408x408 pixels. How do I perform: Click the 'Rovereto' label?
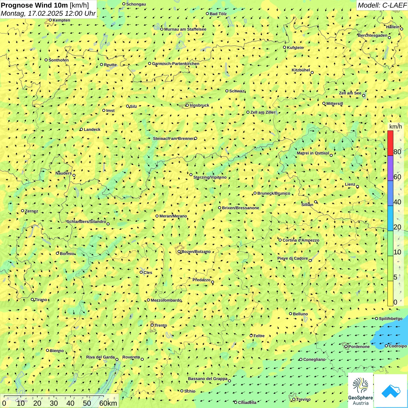131,357
